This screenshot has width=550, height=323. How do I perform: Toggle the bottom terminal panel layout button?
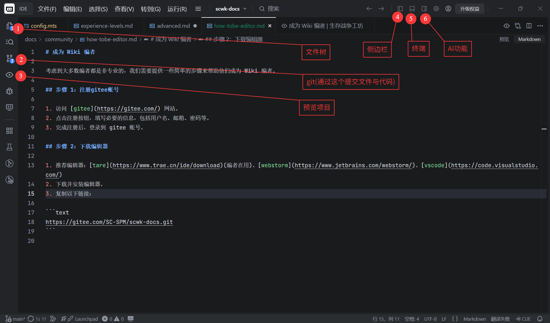(x=412, y=9)
